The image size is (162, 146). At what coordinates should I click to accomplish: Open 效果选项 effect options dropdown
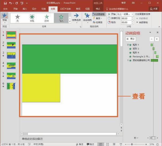coord(76,18)
